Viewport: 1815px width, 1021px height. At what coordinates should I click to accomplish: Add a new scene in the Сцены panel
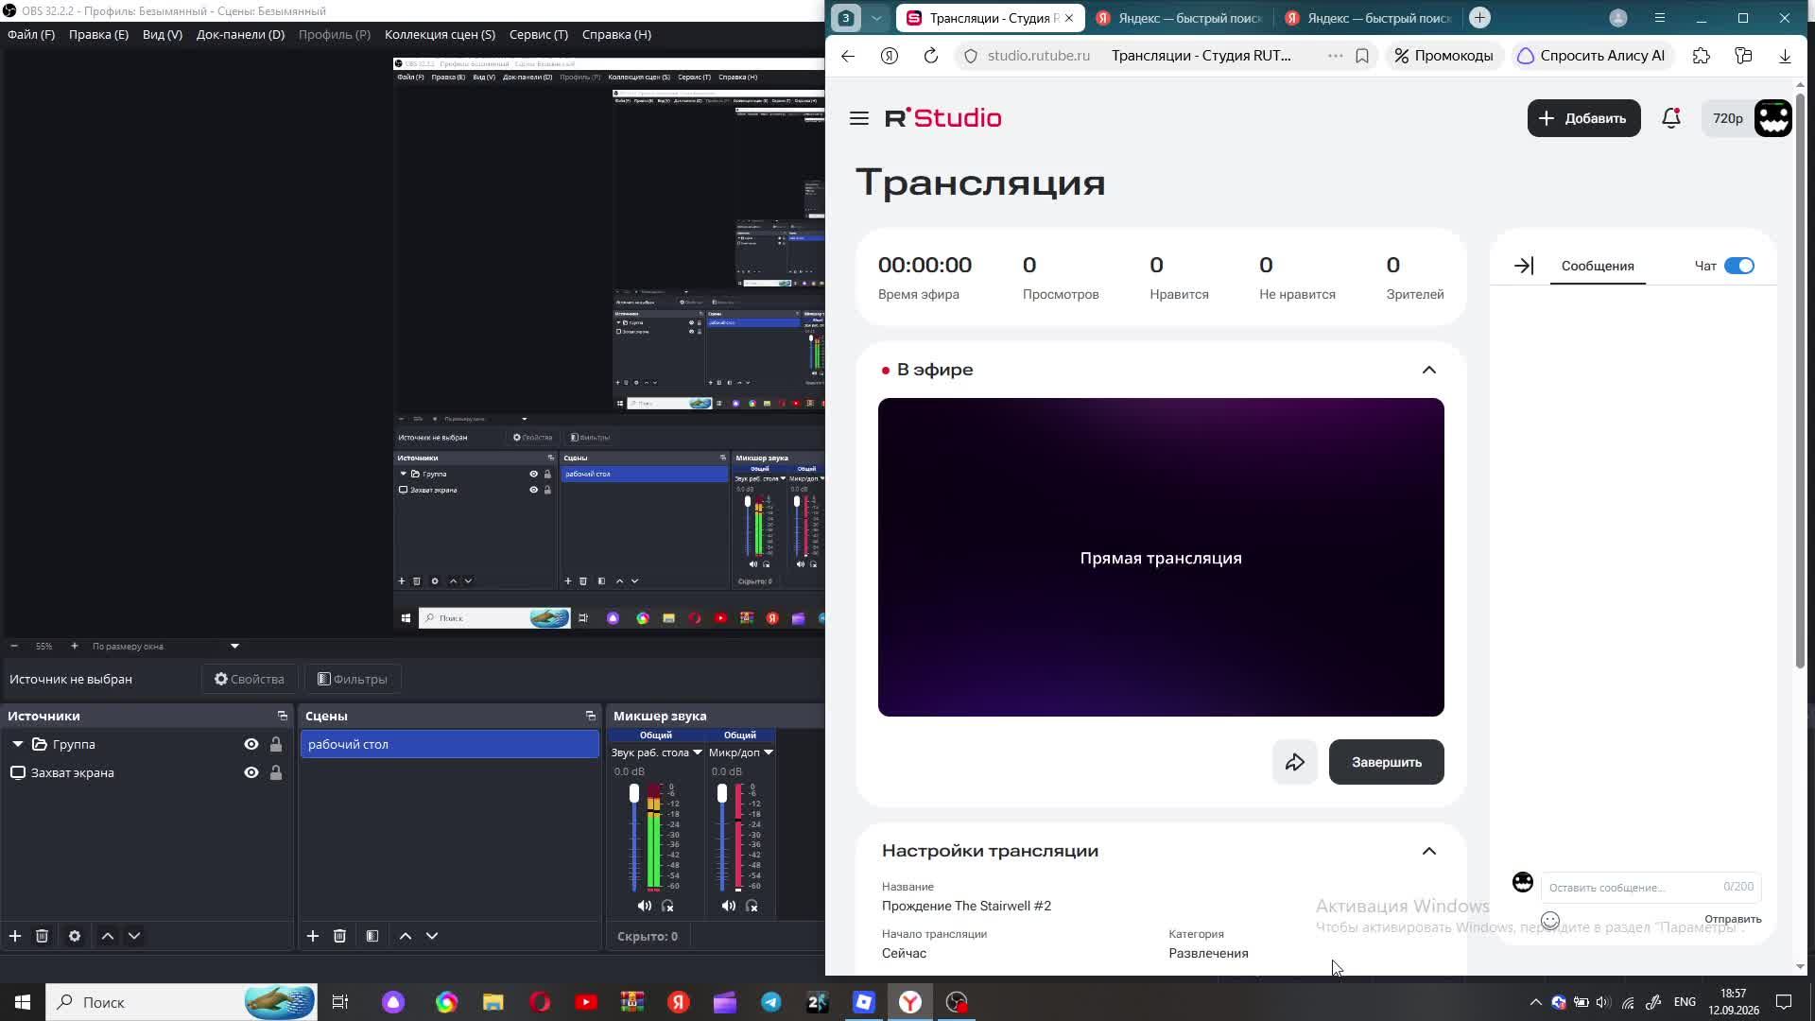[x=313, y=936]
